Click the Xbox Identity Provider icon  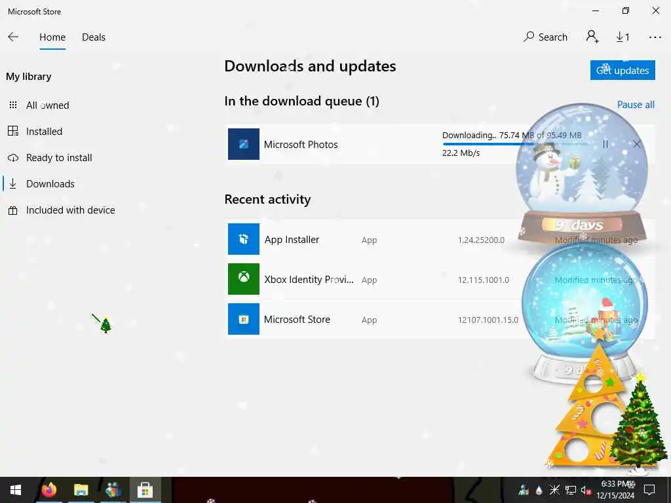[x=244, y=279]
